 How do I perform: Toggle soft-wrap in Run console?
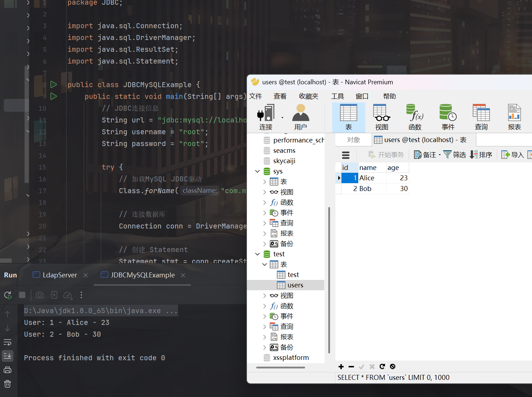coord(7,342)
